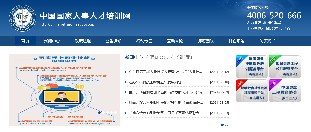Open the “地方特色+行业专场” recruitment article
The width and height of the screenshot is (311, 132).
pos(166,113)
